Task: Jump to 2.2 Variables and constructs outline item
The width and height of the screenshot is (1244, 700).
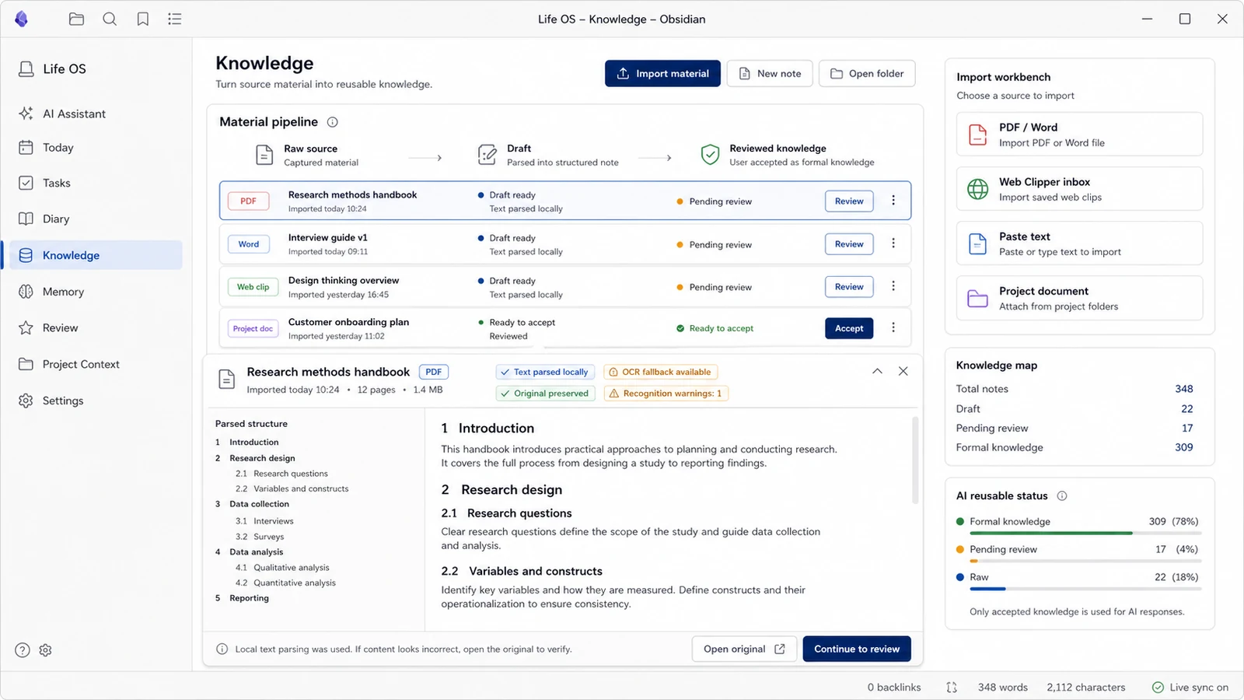Action: (x=292, y=488)
